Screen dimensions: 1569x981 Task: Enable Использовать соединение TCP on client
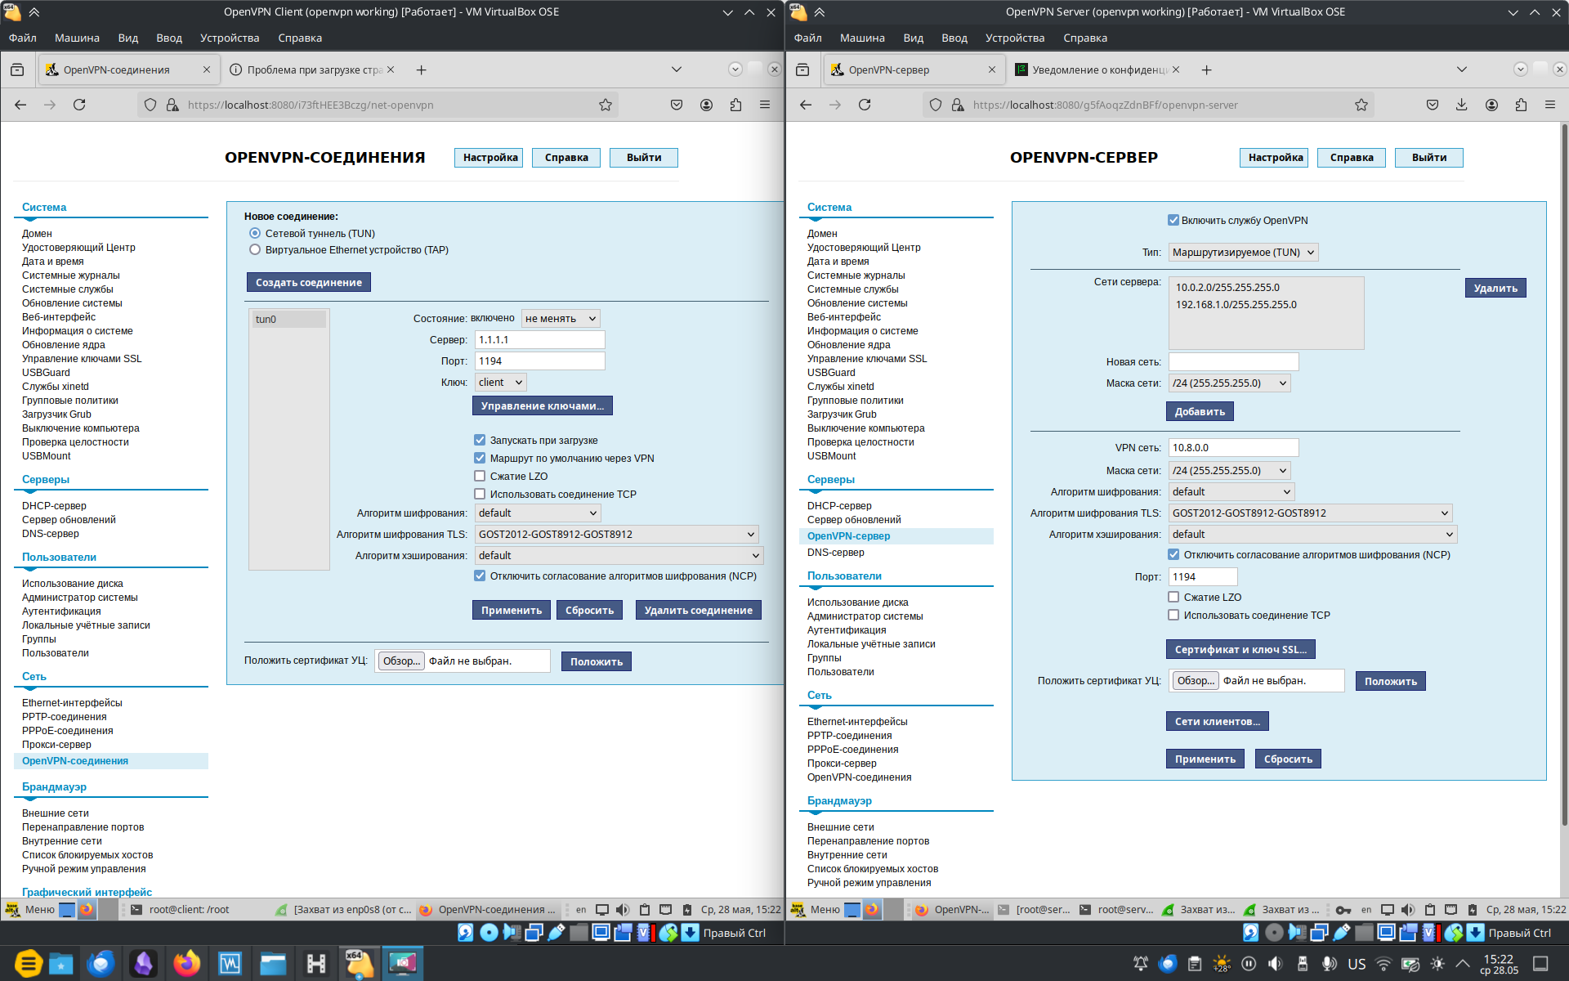pos(480,495)
